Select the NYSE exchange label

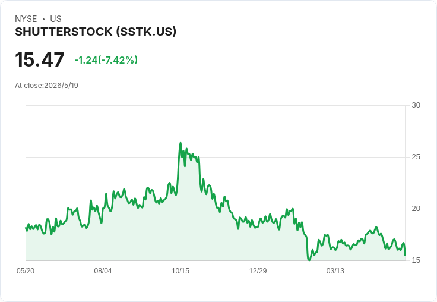[26, 19]
